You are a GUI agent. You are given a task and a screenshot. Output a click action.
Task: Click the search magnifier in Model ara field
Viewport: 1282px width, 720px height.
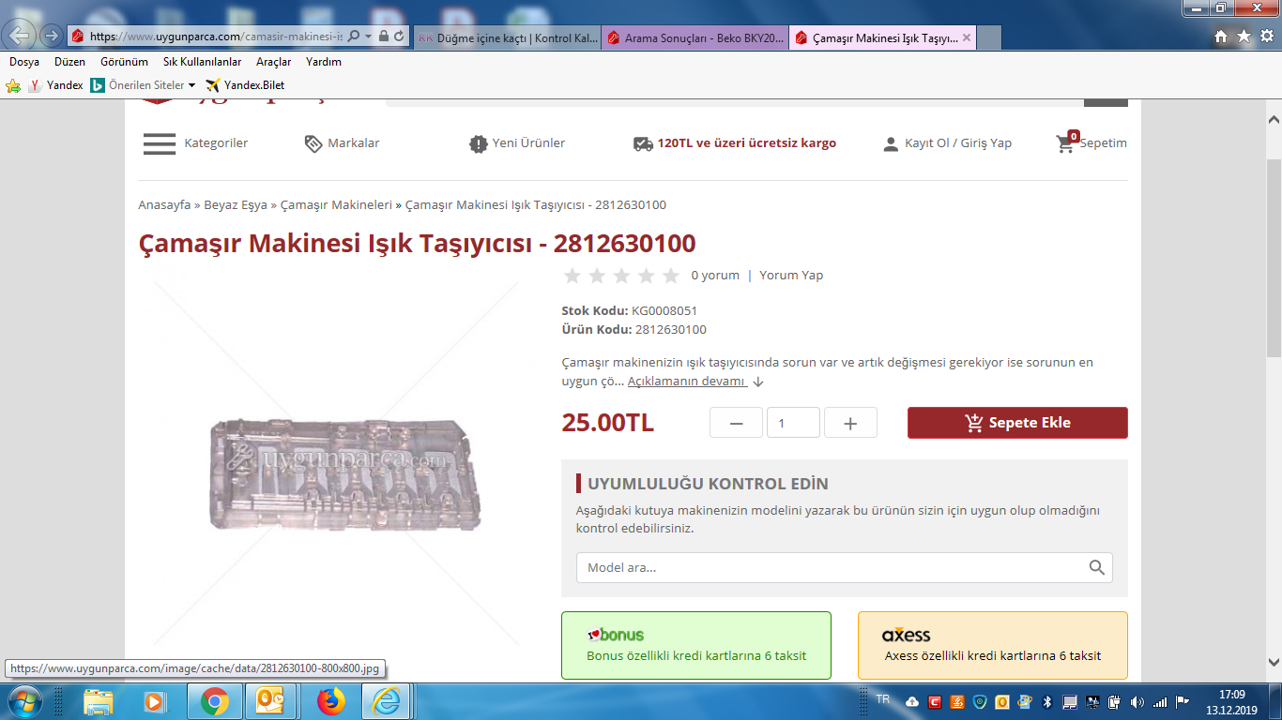click(1096, 567)
